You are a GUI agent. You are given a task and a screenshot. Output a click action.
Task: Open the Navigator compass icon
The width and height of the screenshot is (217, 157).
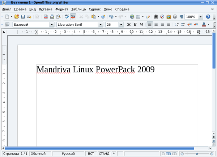tap(162, 17)
